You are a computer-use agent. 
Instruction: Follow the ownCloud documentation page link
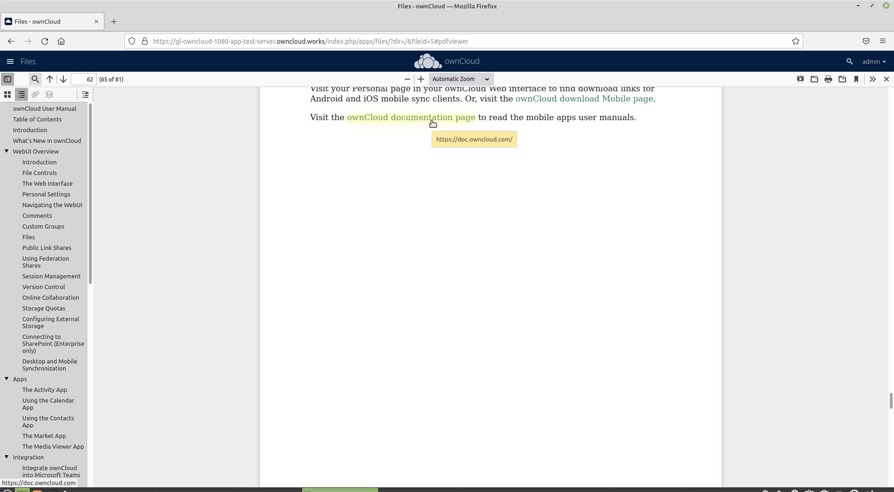point(411,117)
